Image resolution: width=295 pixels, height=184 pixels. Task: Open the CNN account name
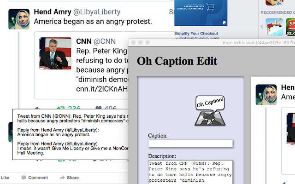tap(84, 41)
